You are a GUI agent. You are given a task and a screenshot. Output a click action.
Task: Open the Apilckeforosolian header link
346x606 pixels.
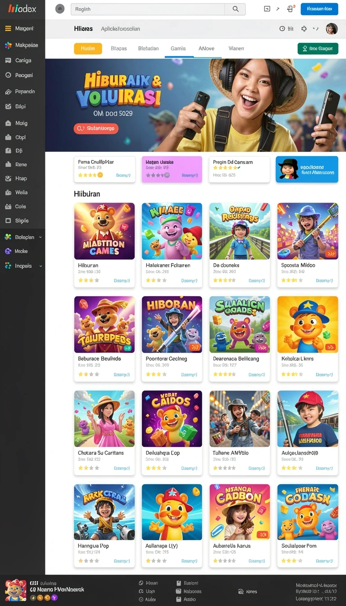coord(120,28)
